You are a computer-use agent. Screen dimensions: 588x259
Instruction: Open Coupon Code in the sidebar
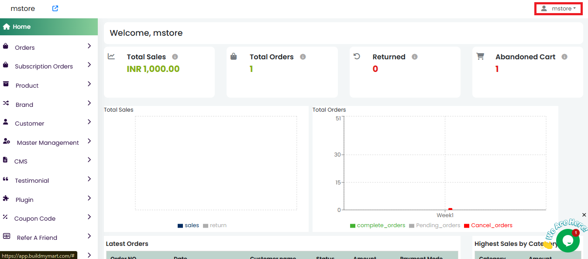tap(35, 218)
